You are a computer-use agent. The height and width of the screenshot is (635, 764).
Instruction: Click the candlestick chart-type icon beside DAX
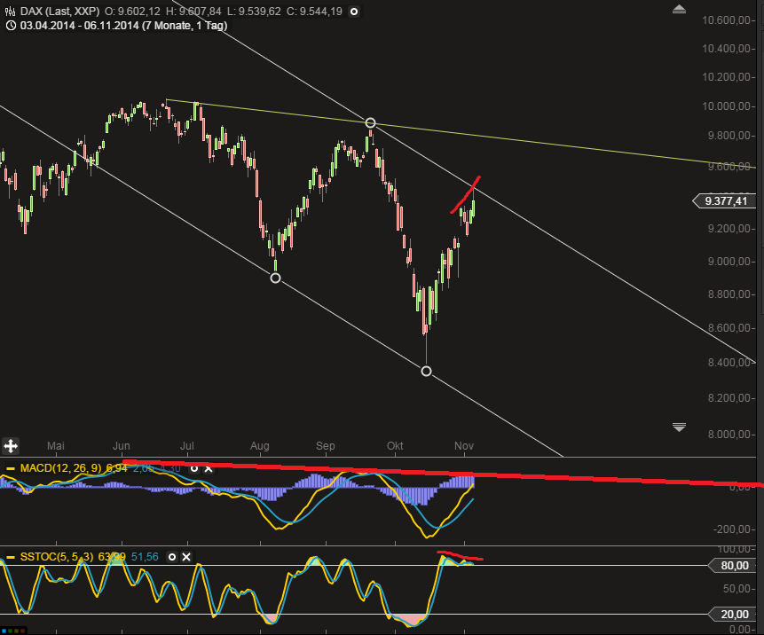[x=9, y=12]
